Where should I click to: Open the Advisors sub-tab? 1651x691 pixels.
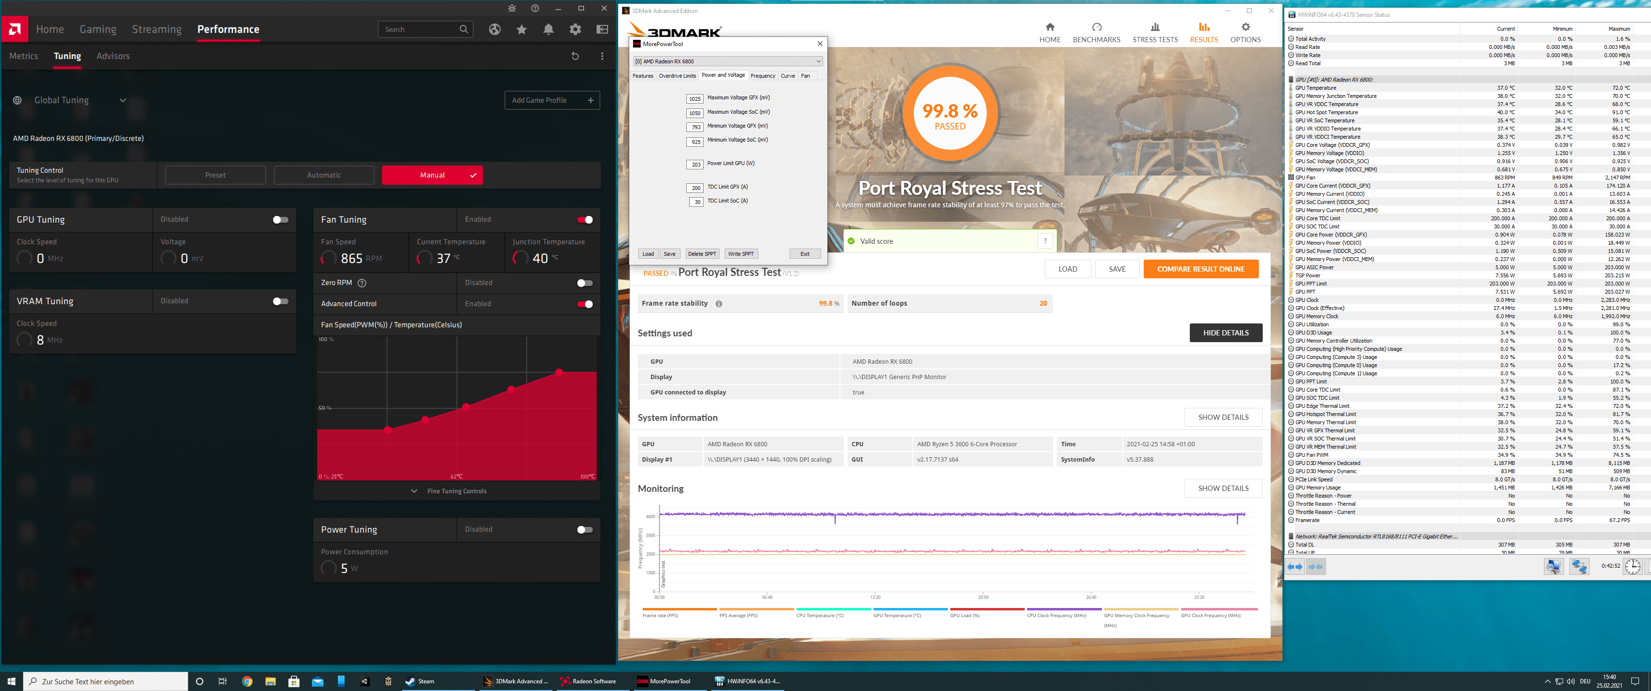point(113,57)
